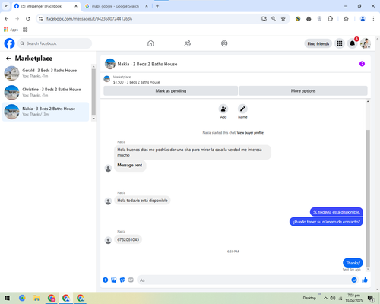
Task: Open the Extensions puzzle icon
Action: click(x=330, y=19)
